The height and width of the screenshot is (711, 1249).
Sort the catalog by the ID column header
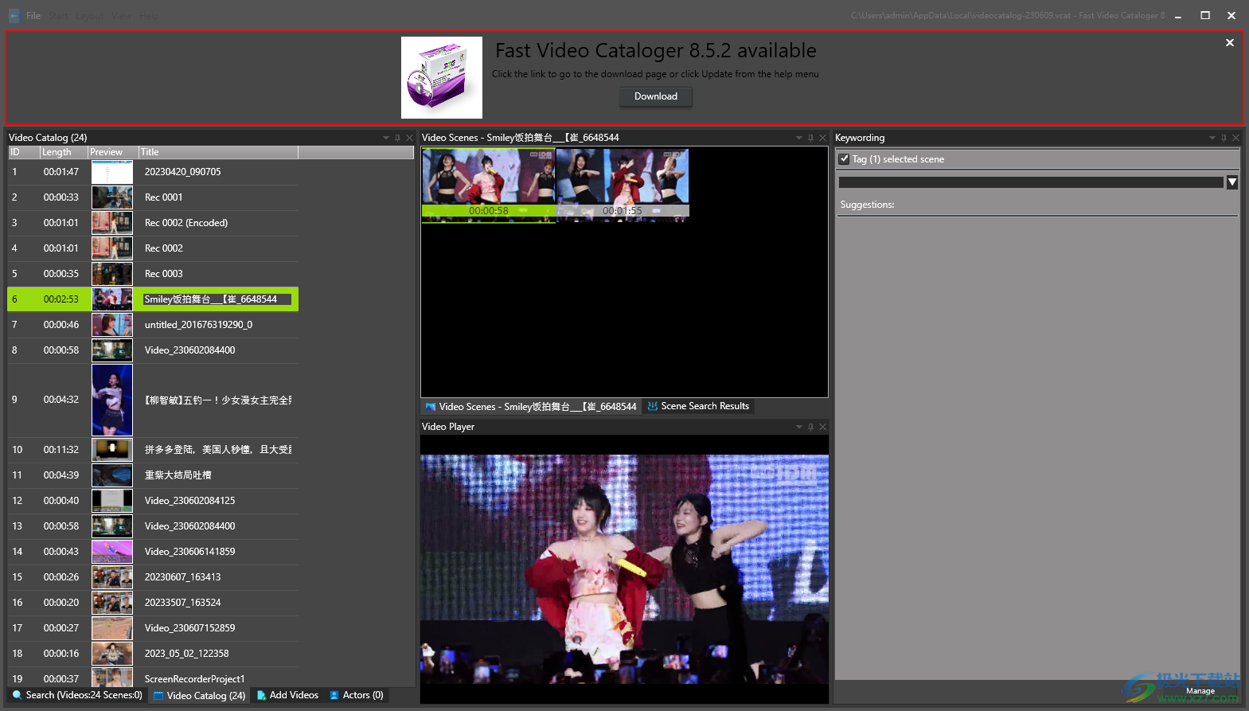[24, 152]
